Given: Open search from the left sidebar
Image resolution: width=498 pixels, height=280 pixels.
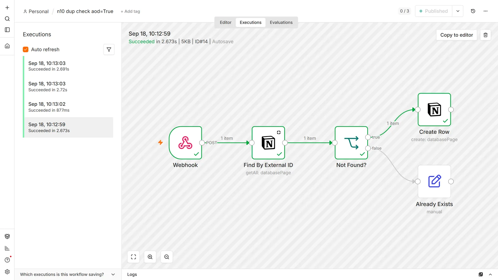Looking at the screenshot, I should click(x=7, y=19).
